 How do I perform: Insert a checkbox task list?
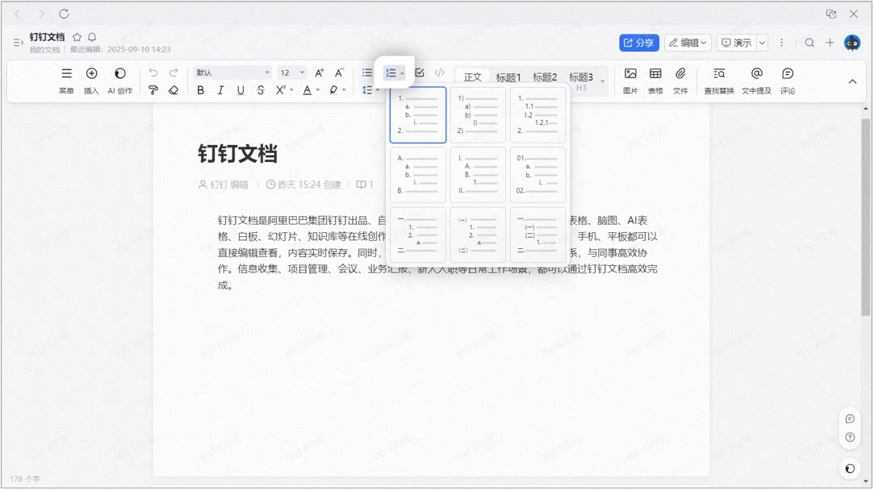pyautogui.click(x=420, y=73)
